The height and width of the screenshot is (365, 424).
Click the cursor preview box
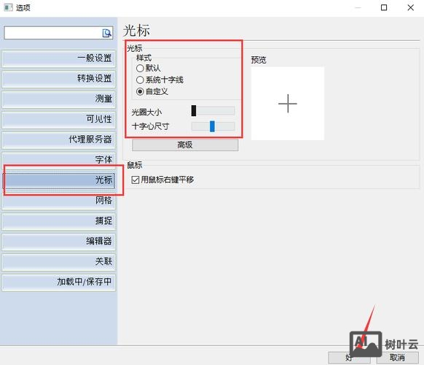click(288, 104)
